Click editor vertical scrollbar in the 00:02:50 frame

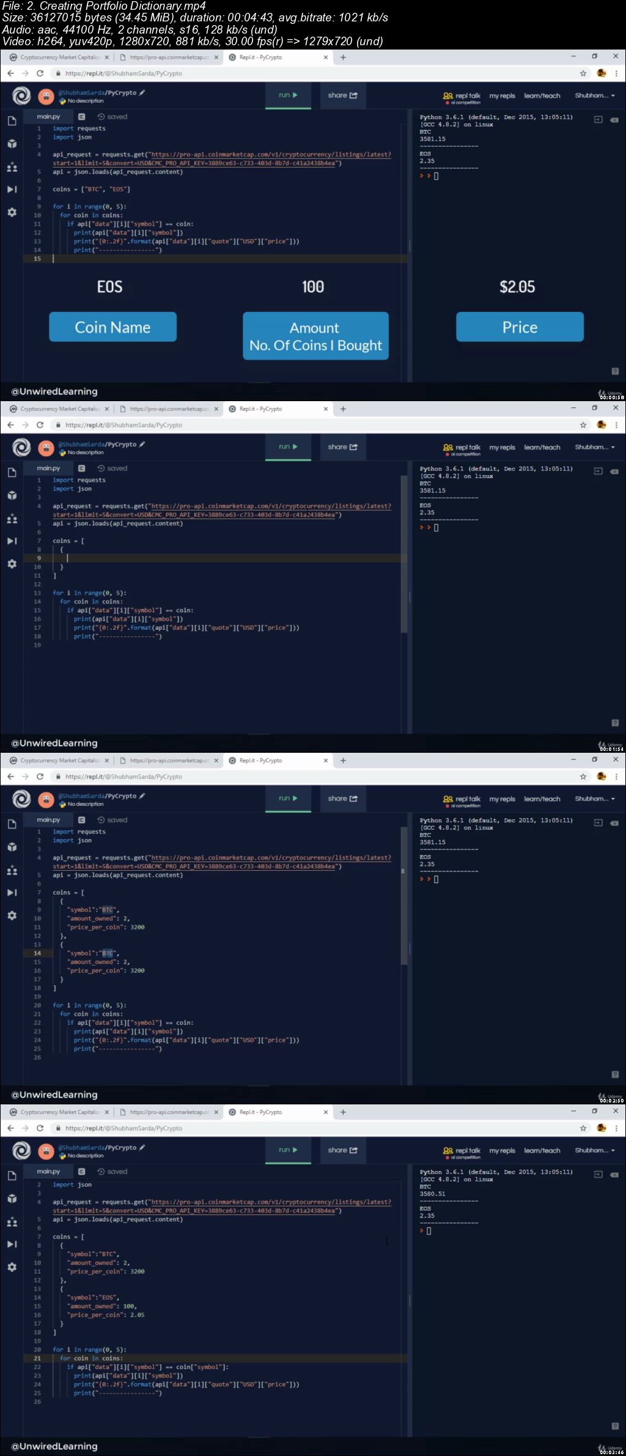pyautogui.click(x=403, y=896)
